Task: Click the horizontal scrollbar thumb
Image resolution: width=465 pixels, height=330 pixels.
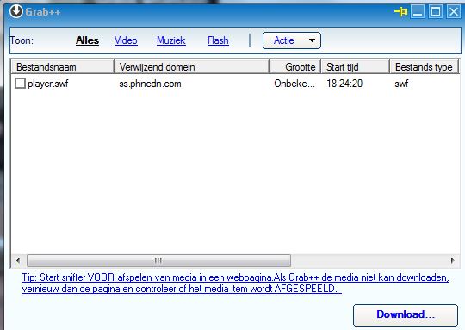Action: click(158, 260)
